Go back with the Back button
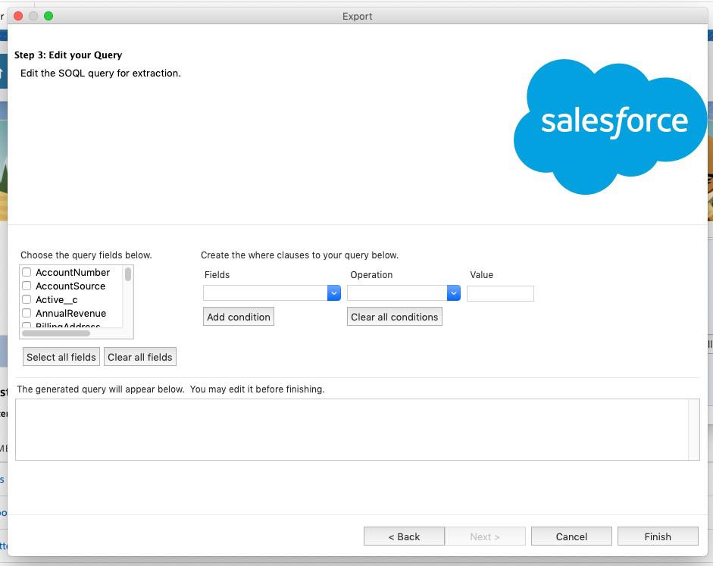Image resolution: width=713 pixels, height=566 pixels. point(404,536)
